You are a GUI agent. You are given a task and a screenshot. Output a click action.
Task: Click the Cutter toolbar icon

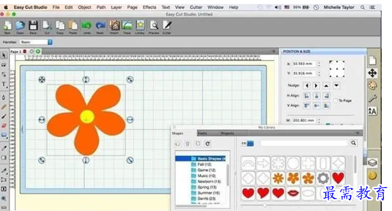167,26
